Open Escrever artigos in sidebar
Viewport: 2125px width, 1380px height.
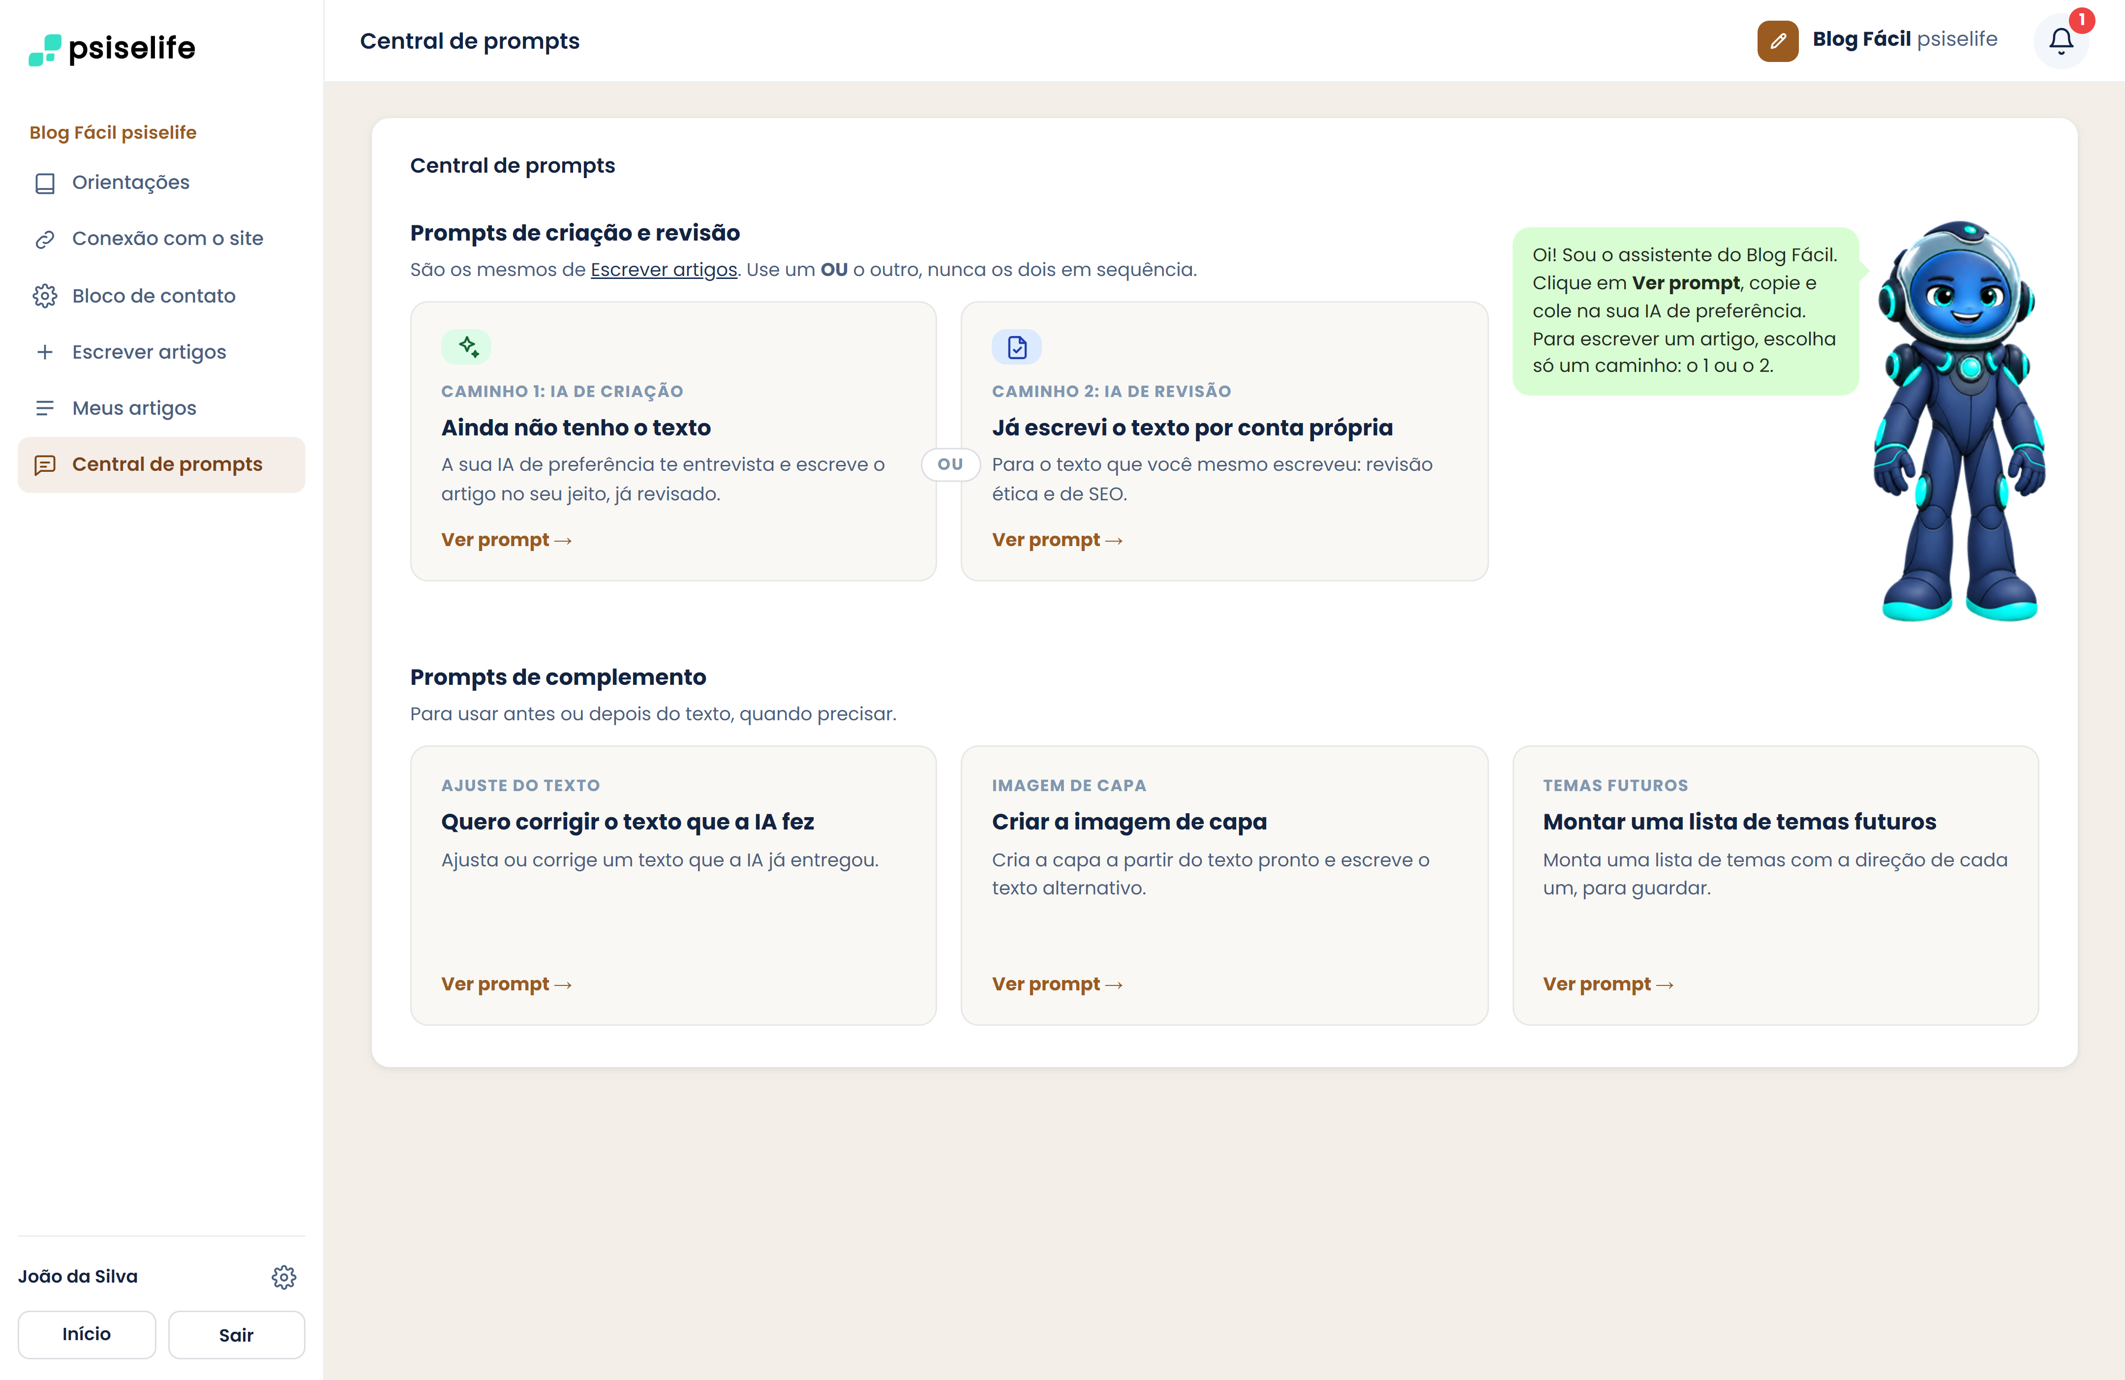tap(161, 352)
